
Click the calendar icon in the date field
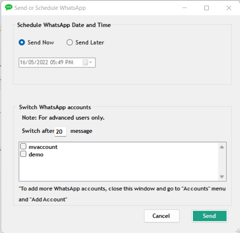tap(85, 62)
